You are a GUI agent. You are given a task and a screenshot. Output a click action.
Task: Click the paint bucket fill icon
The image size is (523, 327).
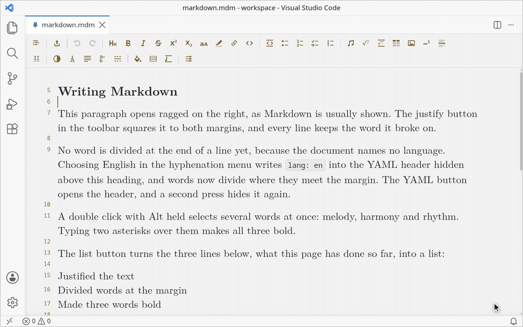point(138,59)
